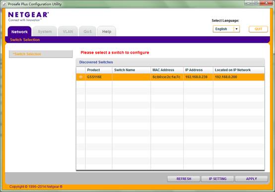
Task: Click the Discovered Switches panel header
Action: click(x=170, y=62)
